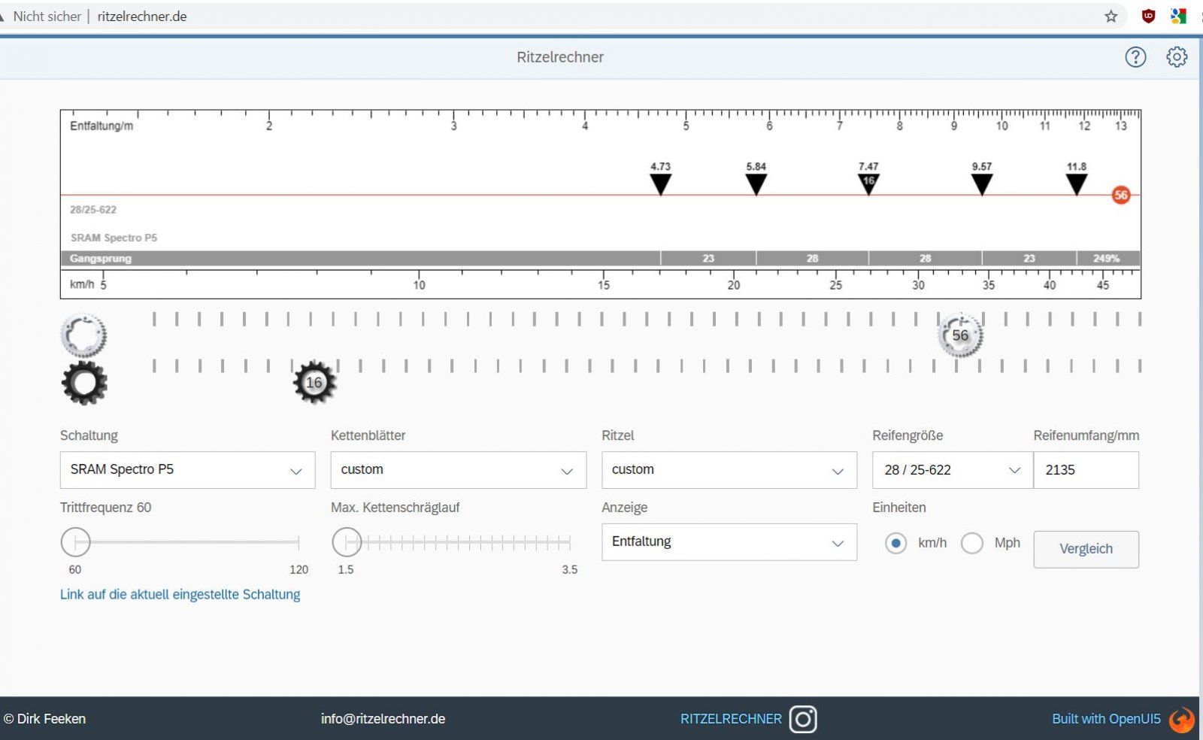Screen dimensions: 1203x740
Task: Click the Reifenumfang/mm input field
Action: coord(1086,470)
